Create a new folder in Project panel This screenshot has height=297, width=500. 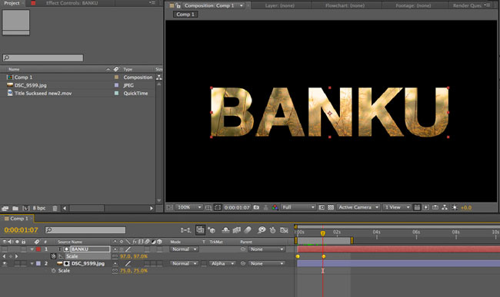15,208
